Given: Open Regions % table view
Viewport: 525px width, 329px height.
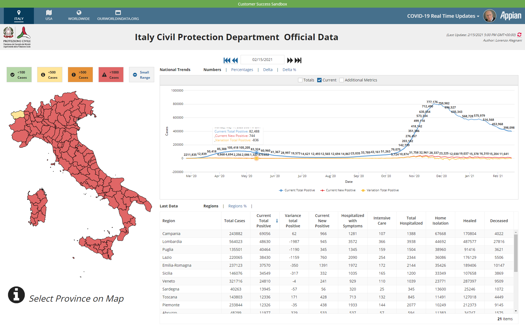Looking at the screenshot, I should point(237,206).
